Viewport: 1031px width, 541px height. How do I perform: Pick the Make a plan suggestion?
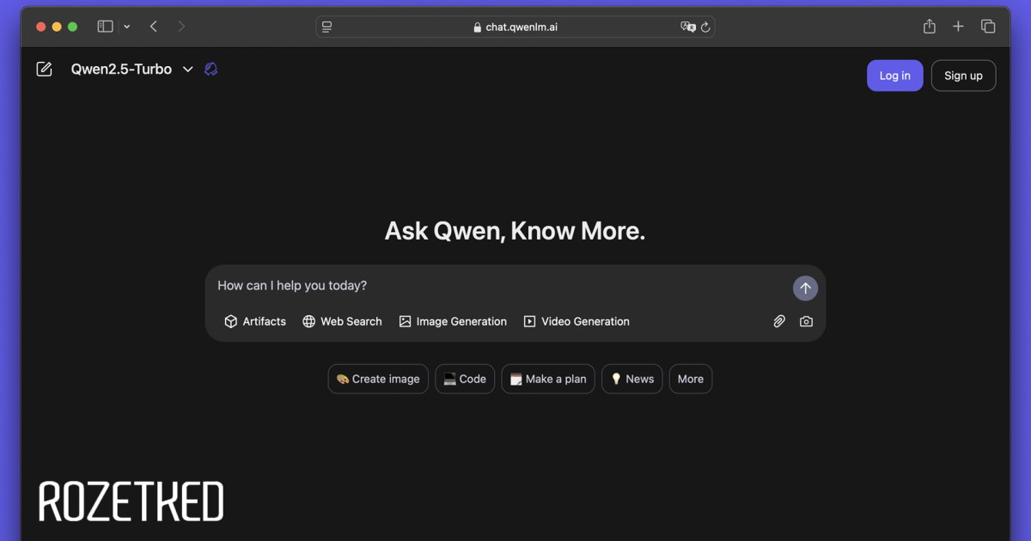(548, 379)
